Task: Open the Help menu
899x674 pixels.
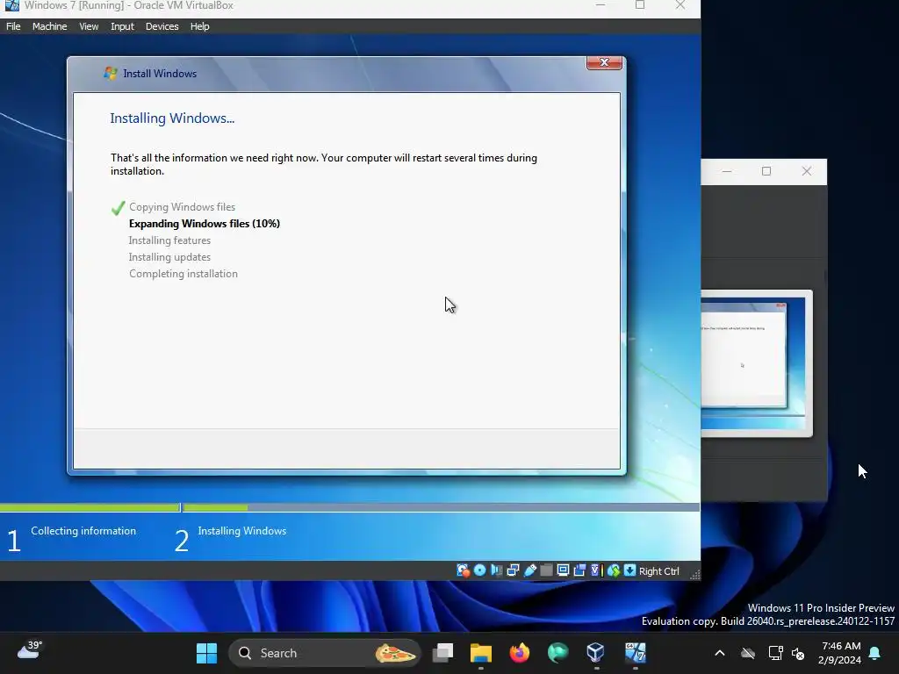Action: [x=200, y=26]
